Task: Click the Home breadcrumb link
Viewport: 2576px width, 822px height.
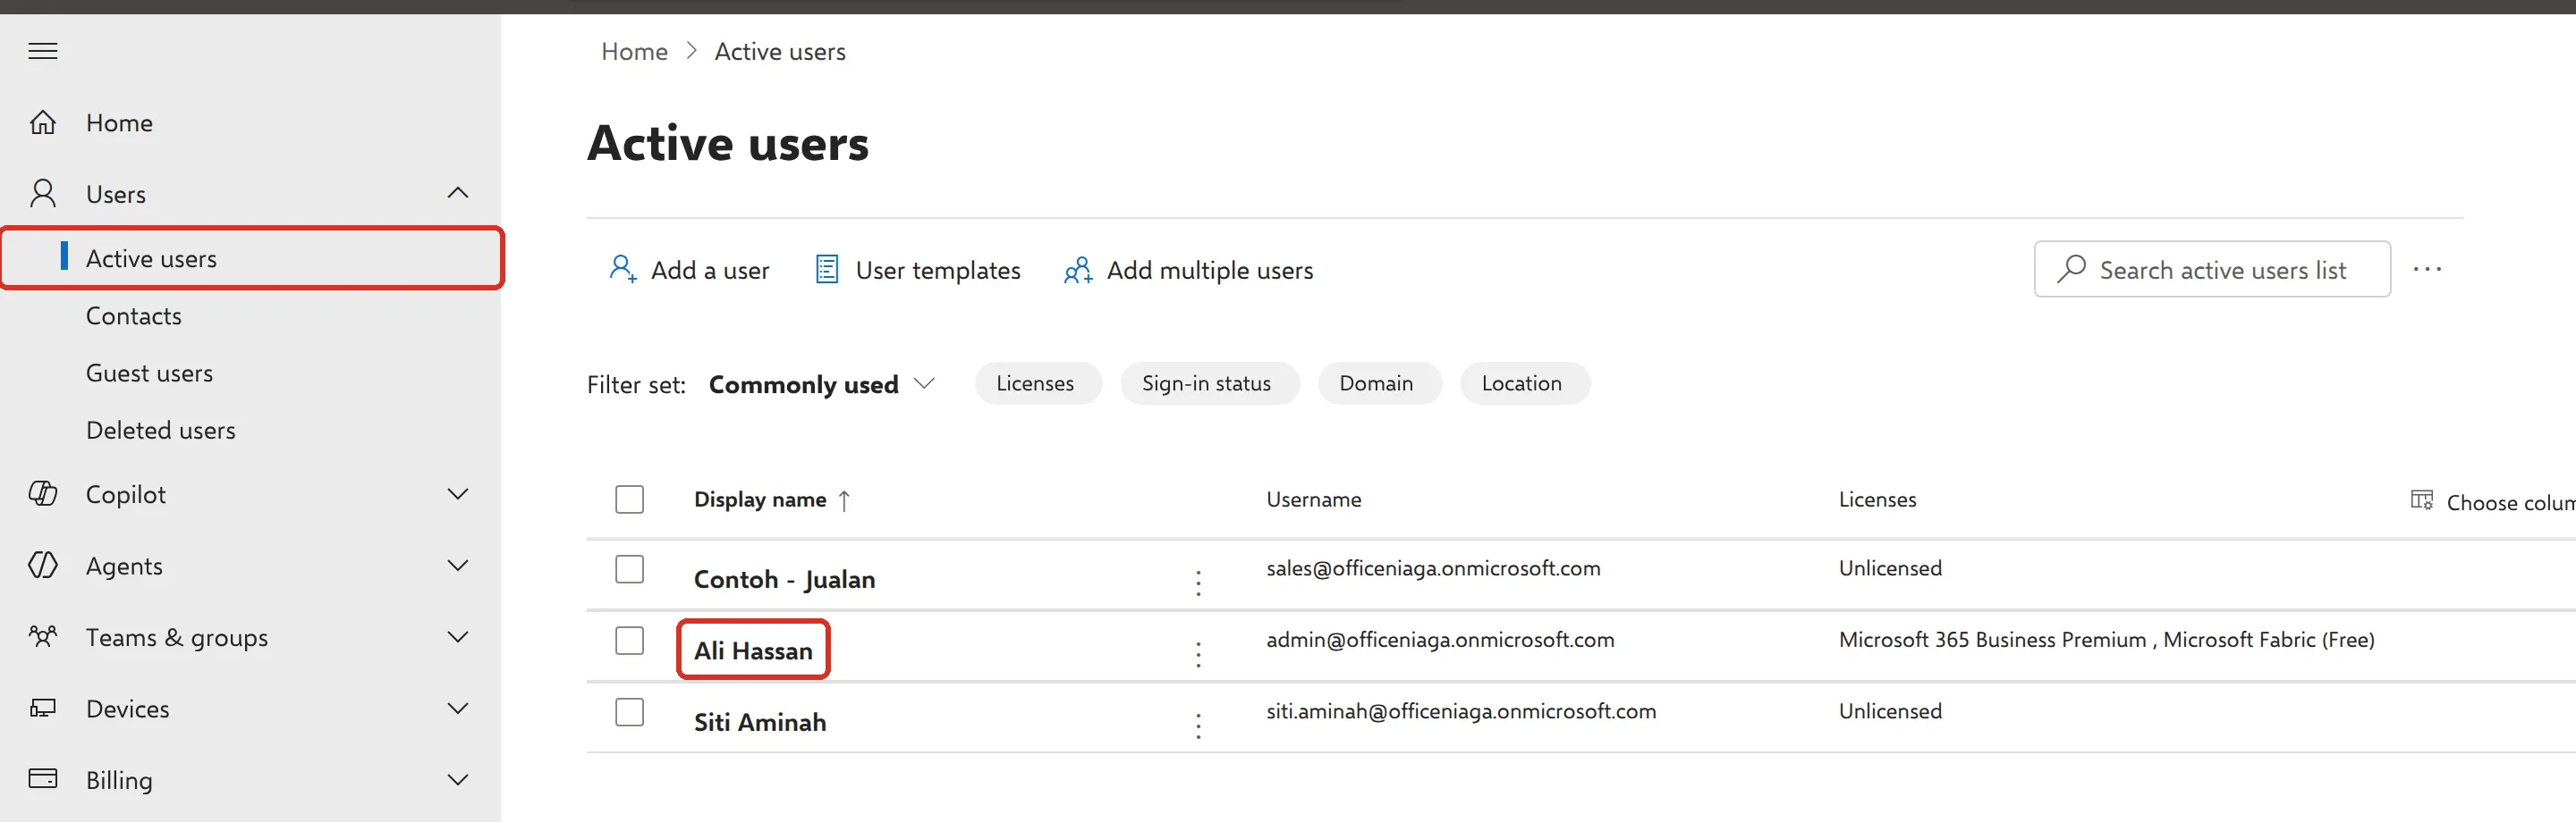Action: click(634, 51)
